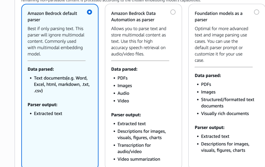Click 'Parser output:' heading in Foundation models card
The image size is (265, 167).
(x=210, y=127)
